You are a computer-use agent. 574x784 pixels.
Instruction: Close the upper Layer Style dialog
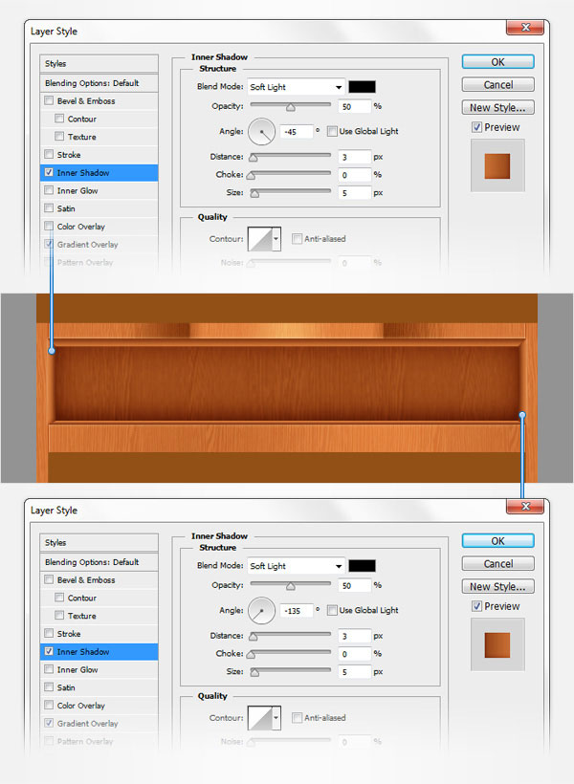click(x=525, y=28)
